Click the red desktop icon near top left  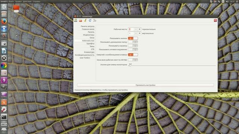16,9
